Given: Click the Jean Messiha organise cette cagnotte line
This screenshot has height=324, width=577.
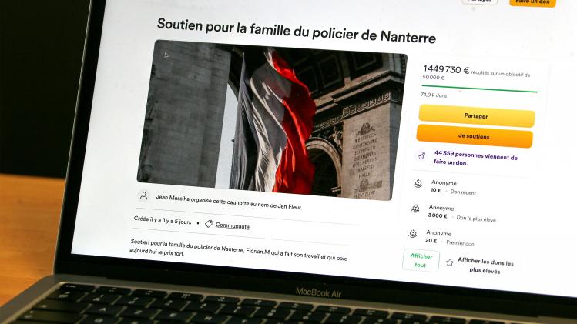Looking at the screenshot, I should pyautogui.click(x=229, y=202).
